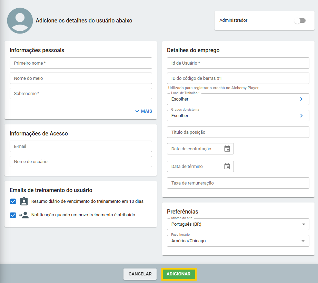
Task: Focus the Primeiro nome field
Action: tap(81, 63)
